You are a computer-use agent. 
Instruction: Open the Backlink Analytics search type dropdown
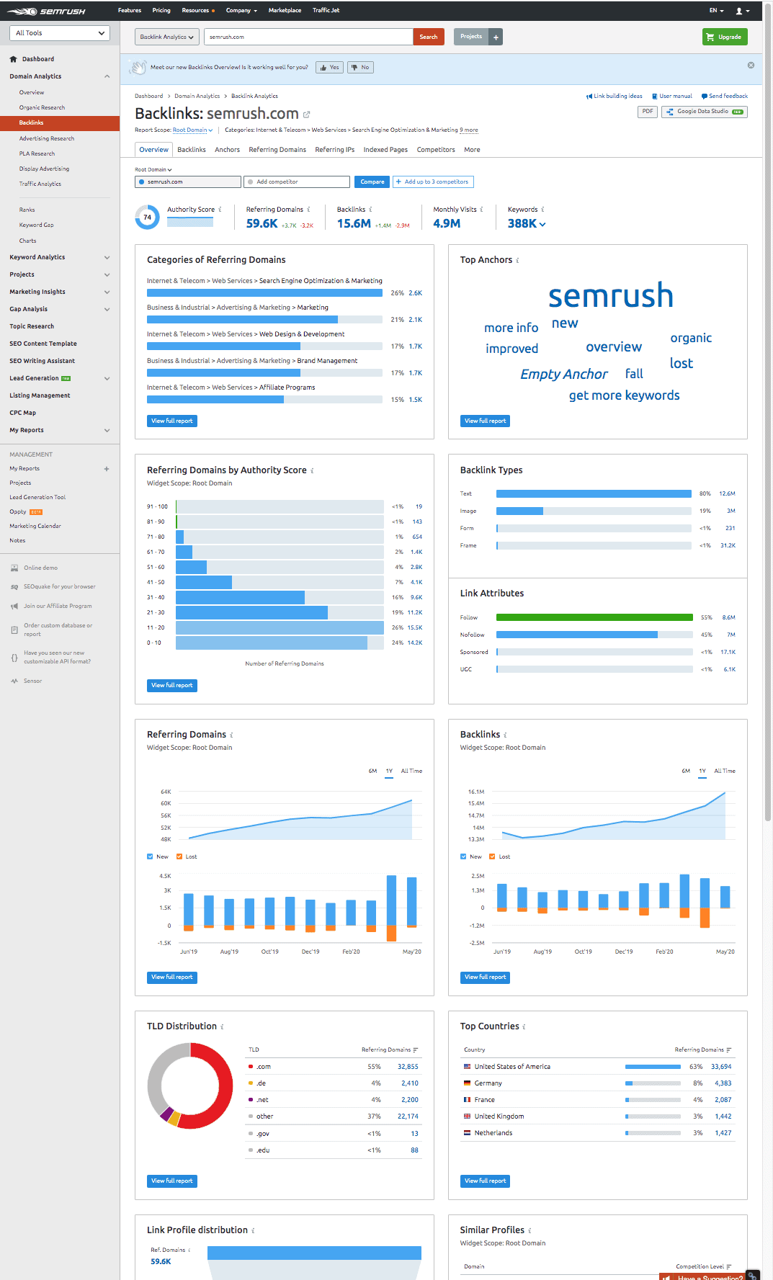[166, 37]
